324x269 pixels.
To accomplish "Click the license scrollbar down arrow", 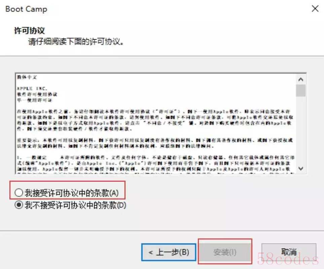I will pyautogui.click(x=301, y=169).
